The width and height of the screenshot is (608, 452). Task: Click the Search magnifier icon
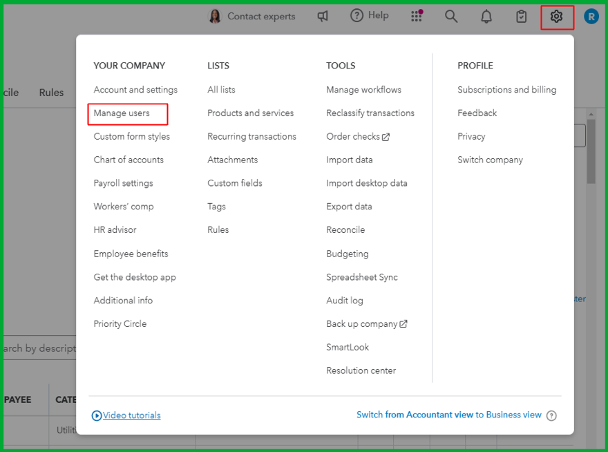pyautogui.click(x=451, y=16)
